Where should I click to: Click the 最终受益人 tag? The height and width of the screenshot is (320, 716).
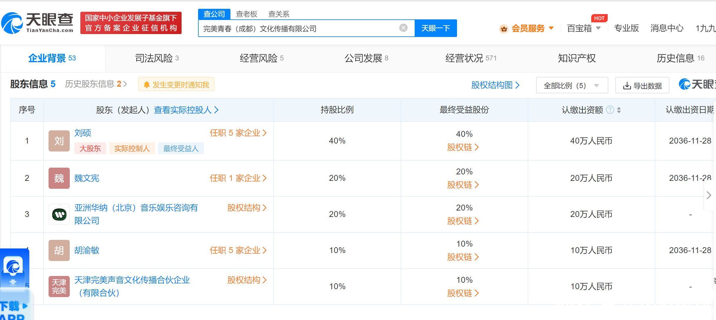point(181,149)
